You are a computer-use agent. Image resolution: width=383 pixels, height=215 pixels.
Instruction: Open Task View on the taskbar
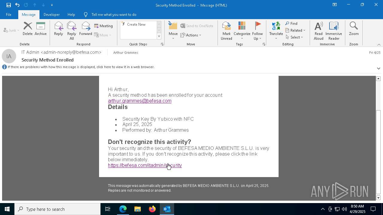click(108, 209)
